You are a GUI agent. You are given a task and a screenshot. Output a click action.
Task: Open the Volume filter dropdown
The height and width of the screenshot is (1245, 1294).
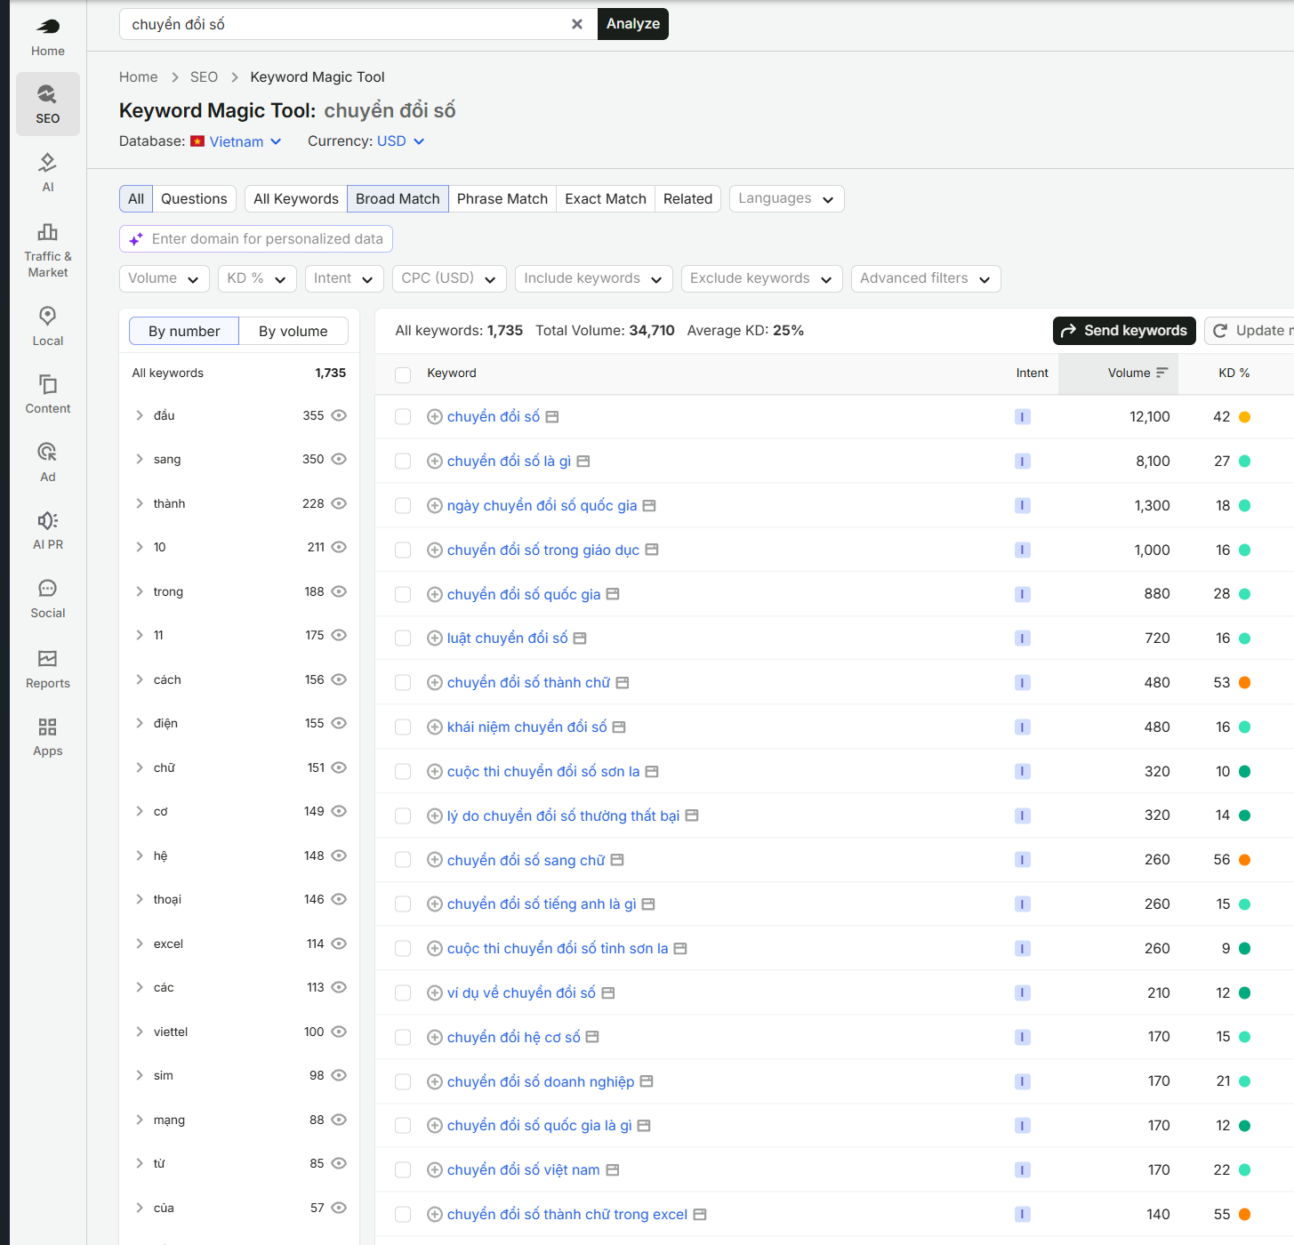(165, 278)
